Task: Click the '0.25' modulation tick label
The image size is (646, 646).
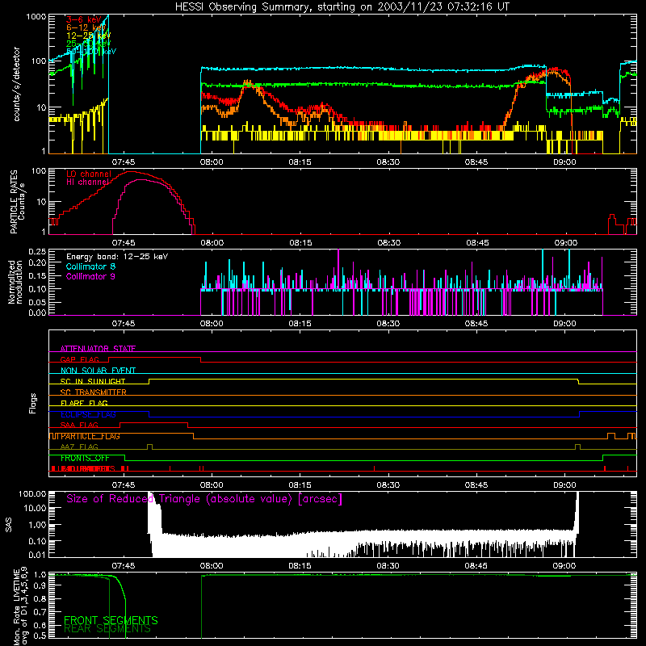Action: pos(37,252)
